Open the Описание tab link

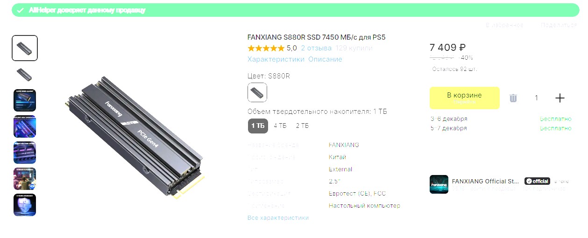325,59
